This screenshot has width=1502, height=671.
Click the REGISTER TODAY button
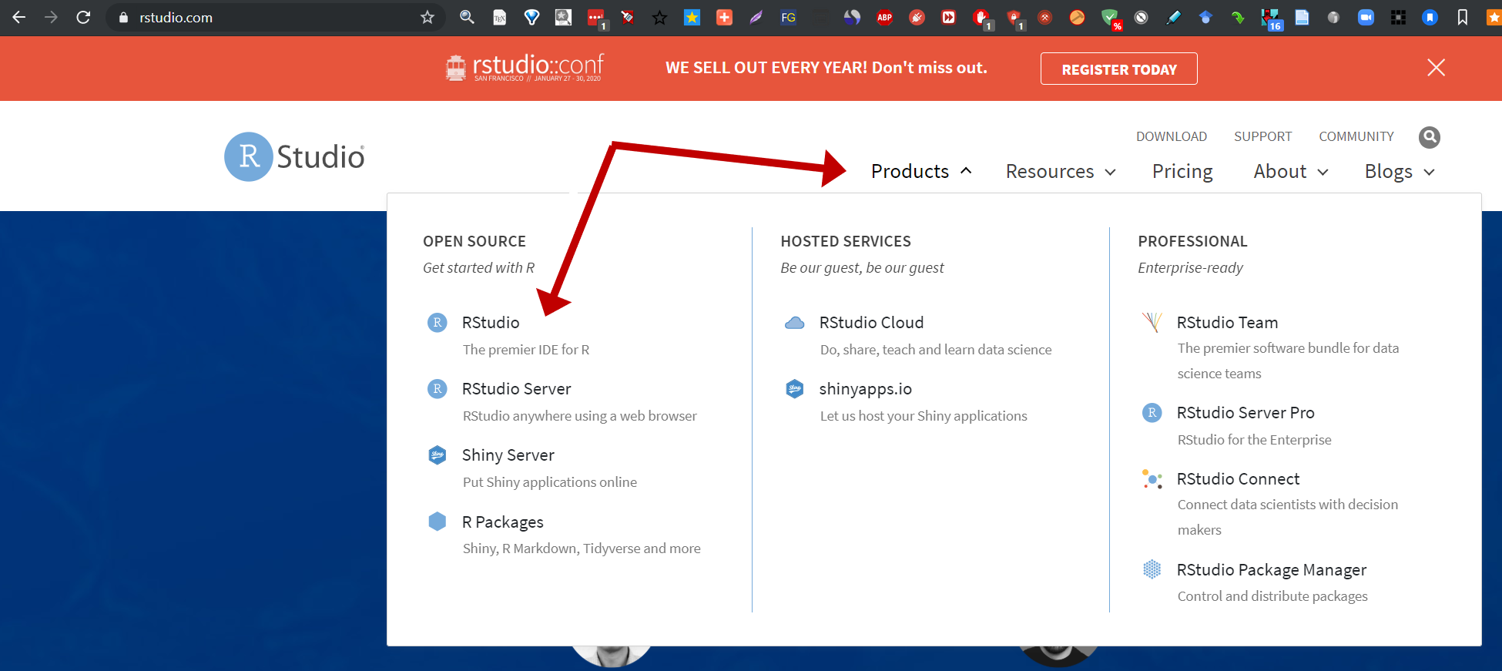1118,69
